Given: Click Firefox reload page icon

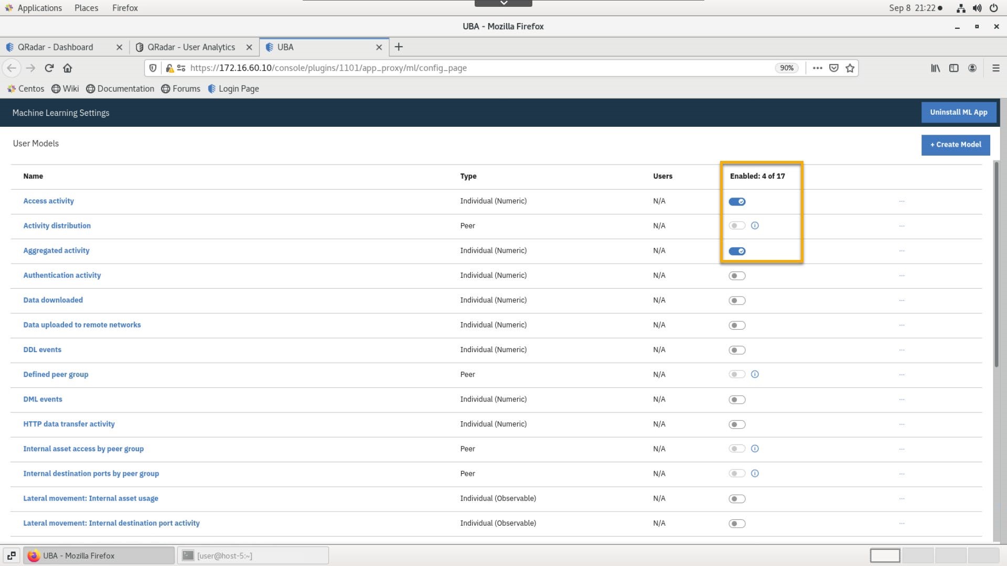Looking at the screenshot, I should (49, 68).
